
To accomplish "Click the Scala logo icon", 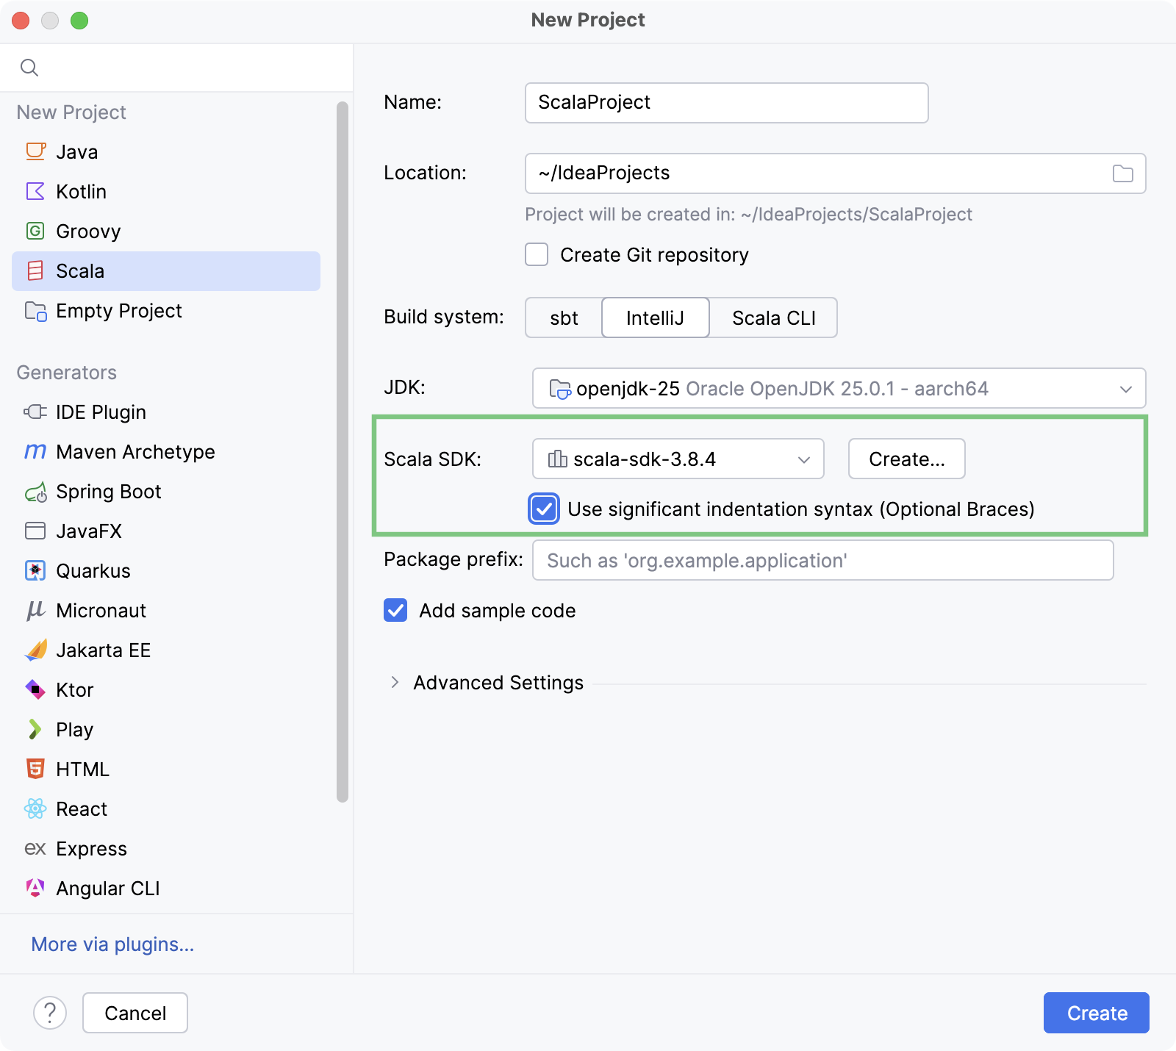I will click(x=35, y=270).
